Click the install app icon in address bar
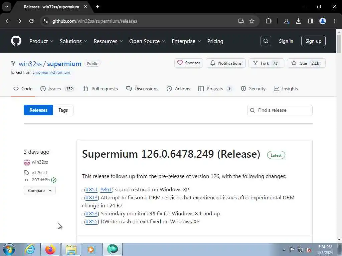This screenshot has width=342, height=256. 241,21
